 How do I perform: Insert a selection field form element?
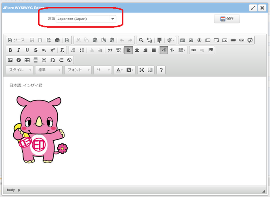pyautogui.click(x=225, y=40)
